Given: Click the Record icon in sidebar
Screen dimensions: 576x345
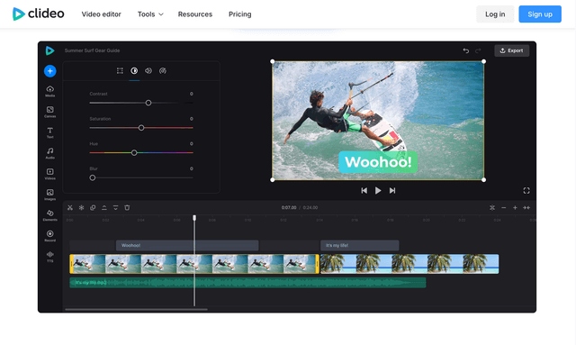Looking at the screenshot, I should (x=50, y=236).
